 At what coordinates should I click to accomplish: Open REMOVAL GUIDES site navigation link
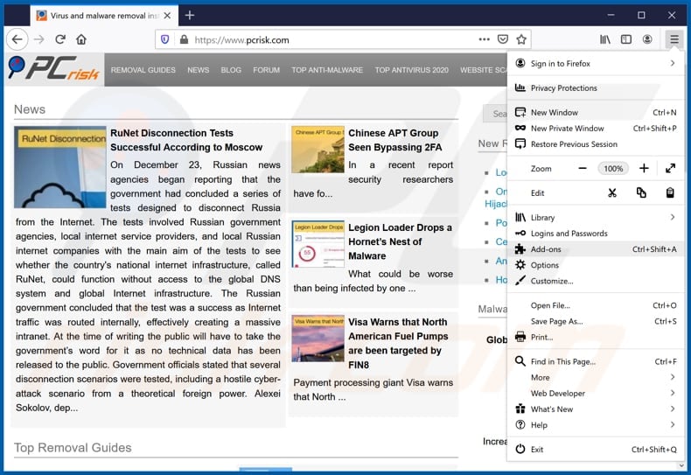point(143,70)
